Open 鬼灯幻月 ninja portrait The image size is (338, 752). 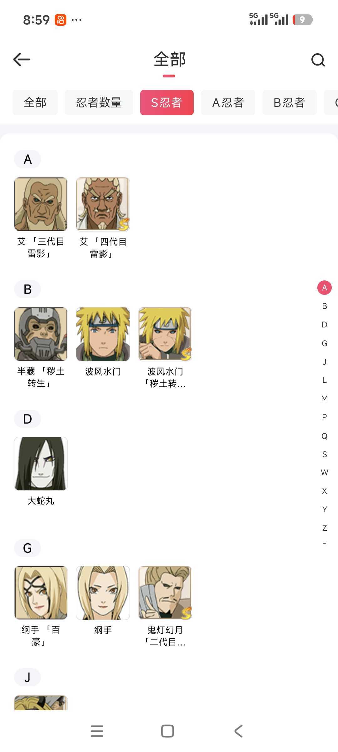(165, 593)
